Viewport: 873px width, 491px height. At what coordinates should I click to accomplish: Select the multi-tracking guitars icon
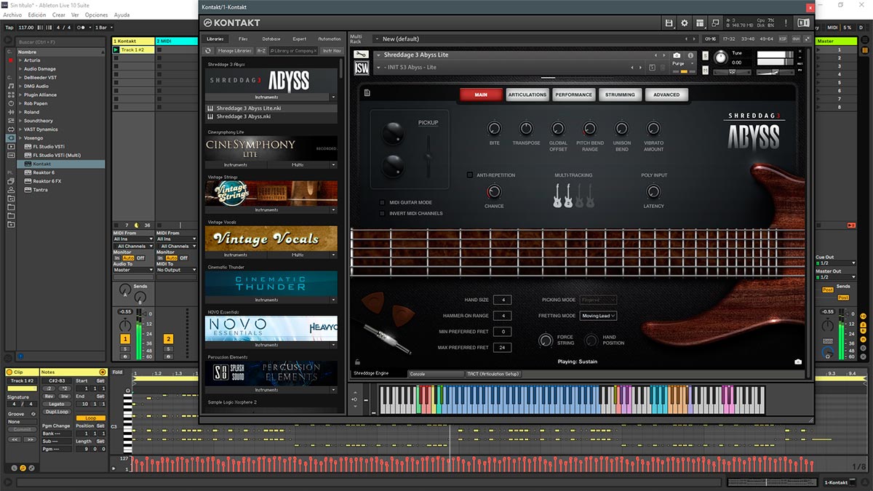[x=573, y=195]
